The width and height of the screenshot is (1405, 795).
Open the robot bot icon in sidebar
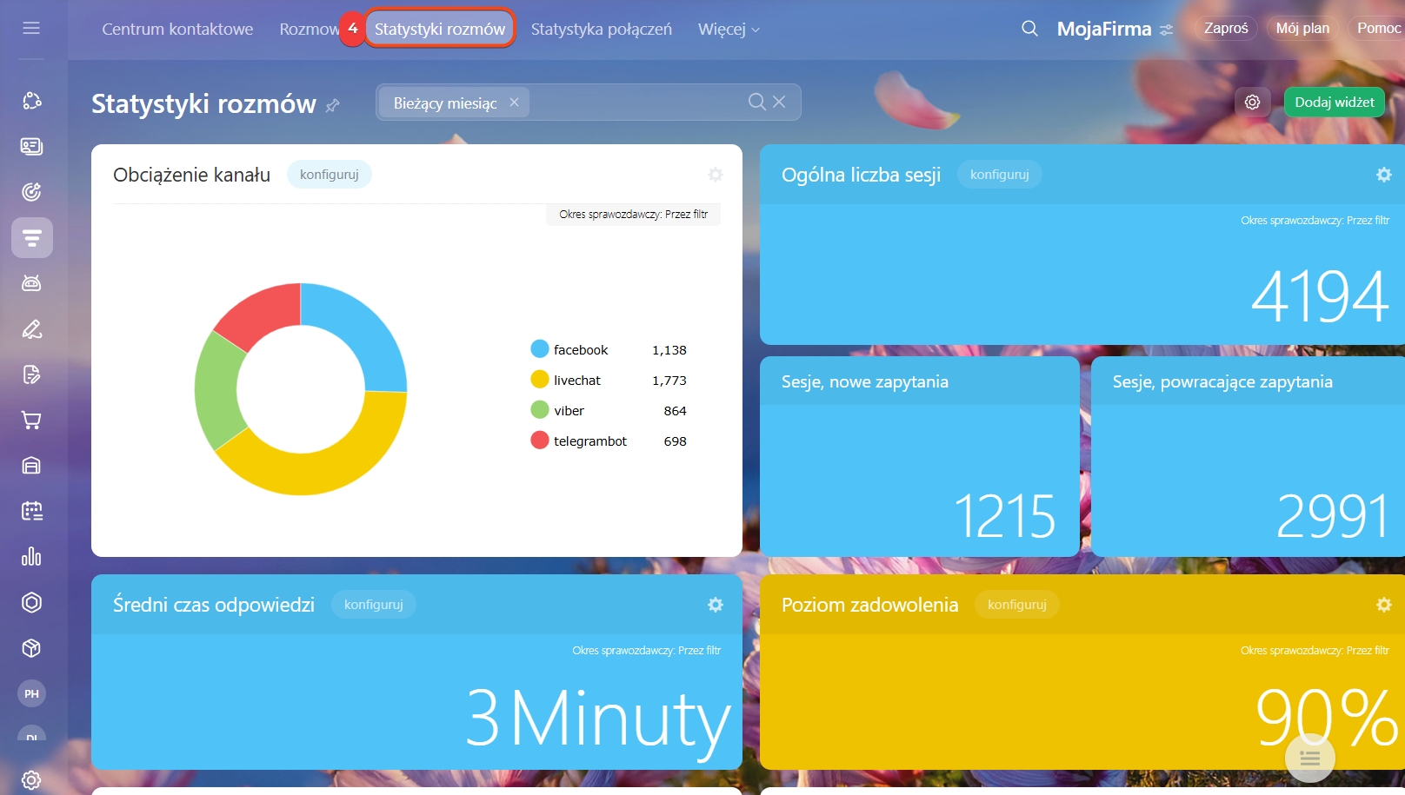[x=31, y=283]
